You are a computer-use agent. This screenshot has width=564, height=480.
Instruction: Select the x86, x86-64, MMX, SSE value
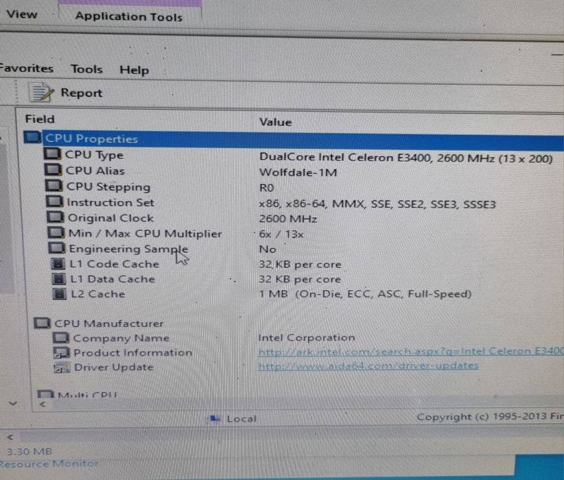[x=377, y=204]
